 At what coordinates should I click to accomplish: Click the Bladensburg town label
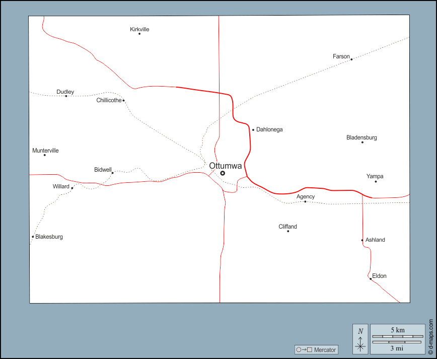pos(361,137)
